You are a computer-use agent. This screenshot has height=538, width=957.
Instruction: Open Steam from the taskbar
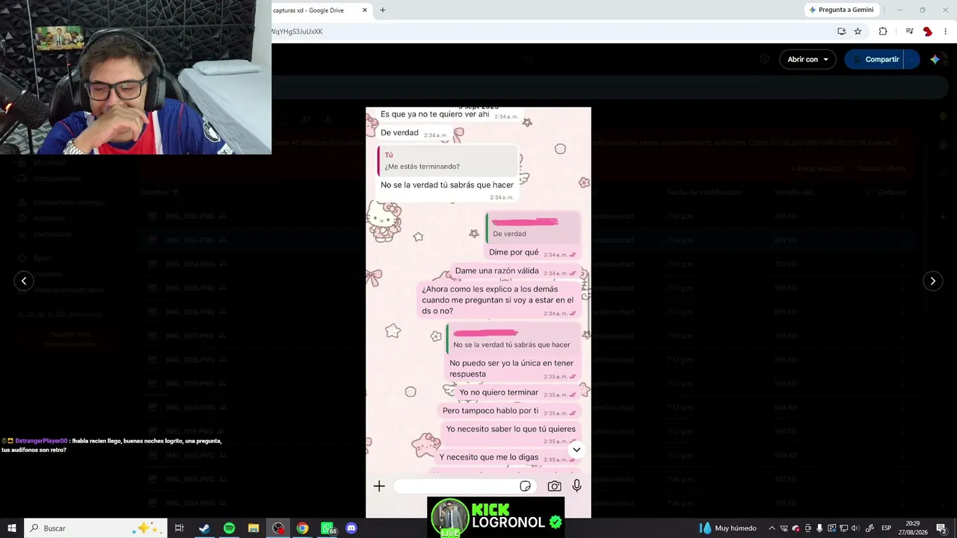click(x=204, y=528)
